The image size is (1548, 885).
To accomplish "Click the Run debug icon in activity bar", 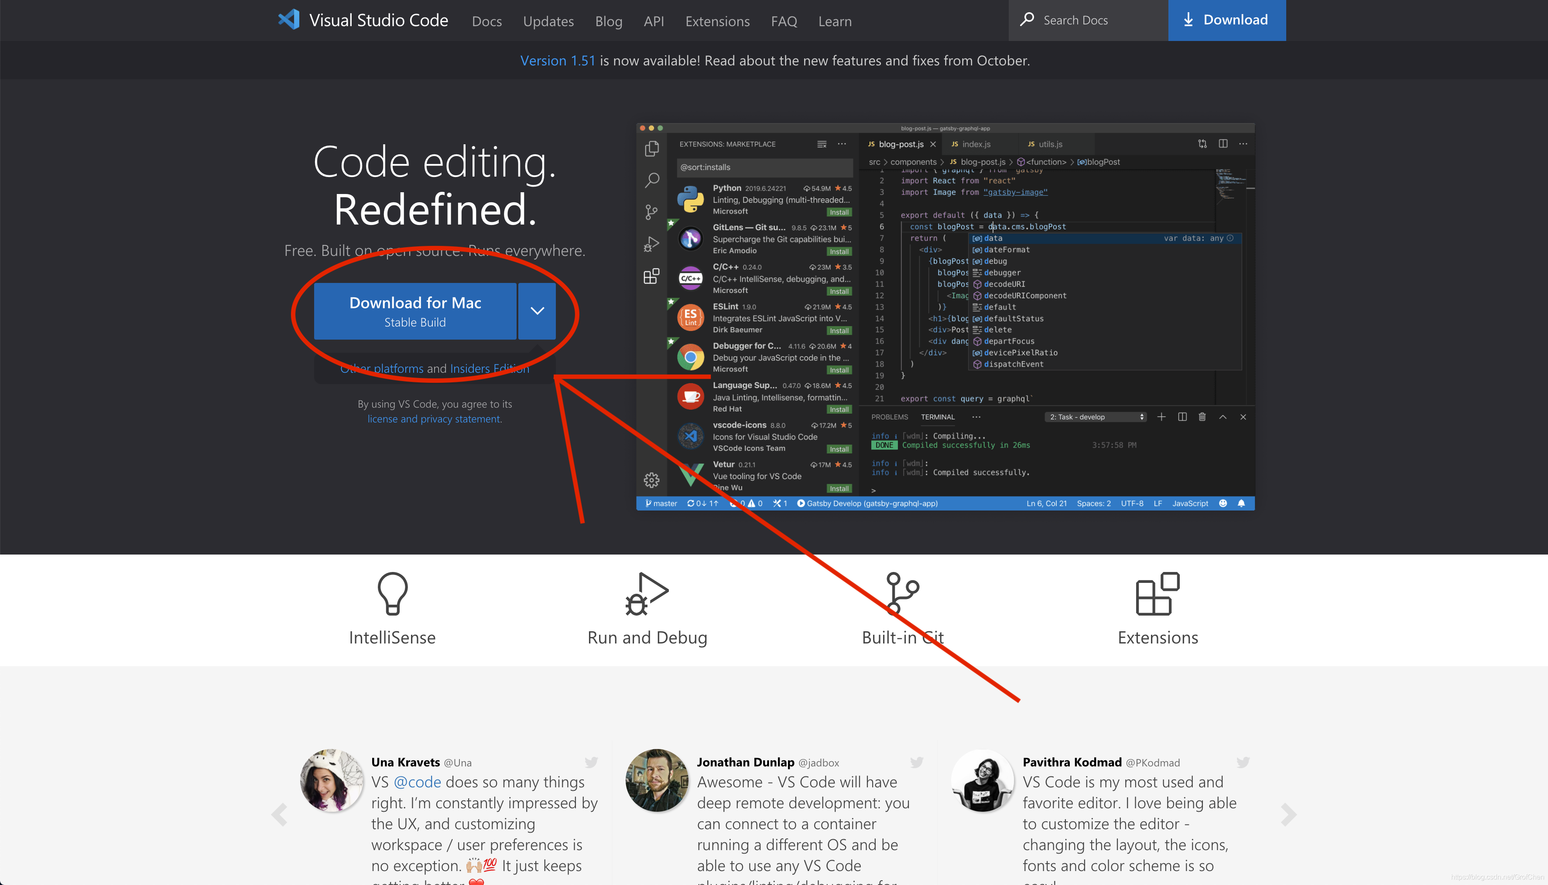I will tap(651, 244).
